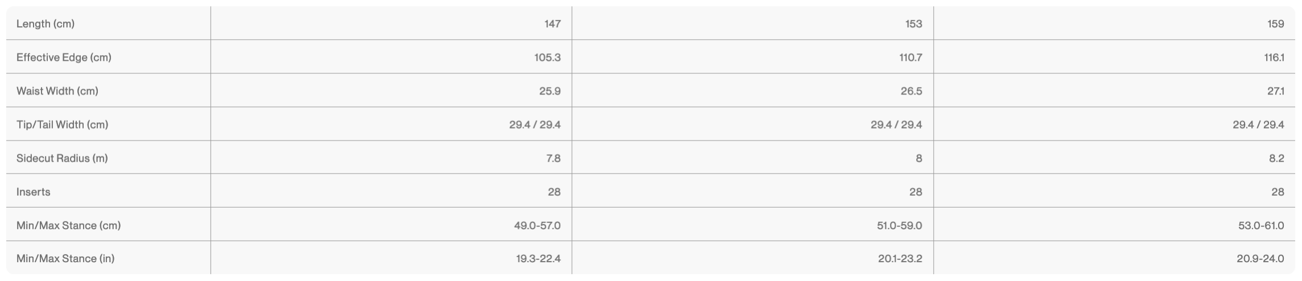Click the 26.5 waist width cell
This screenshot has width=1302, height=281.
click(x=911, y=91)
